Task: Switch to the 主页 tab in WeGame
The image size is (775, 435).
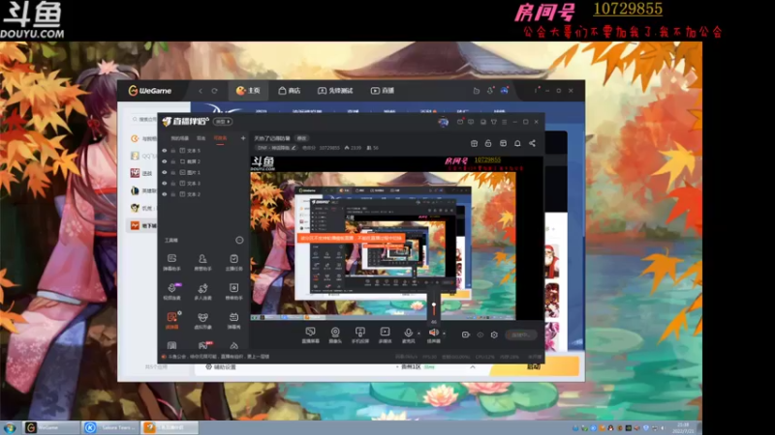Action: tap(248, 91)
